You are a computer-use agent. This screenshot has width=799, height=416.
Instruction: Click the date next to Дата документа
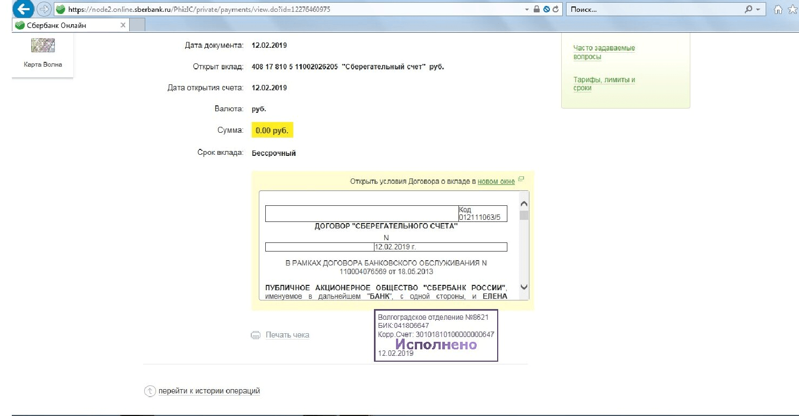coord(270,45)
